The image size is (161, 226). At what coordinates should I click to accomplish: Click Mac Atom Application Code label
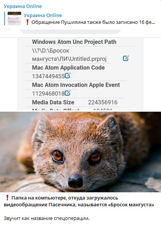69,68
